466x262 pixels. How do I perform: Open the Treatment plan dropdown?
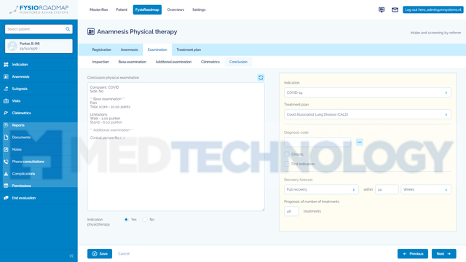click(367, 114)
